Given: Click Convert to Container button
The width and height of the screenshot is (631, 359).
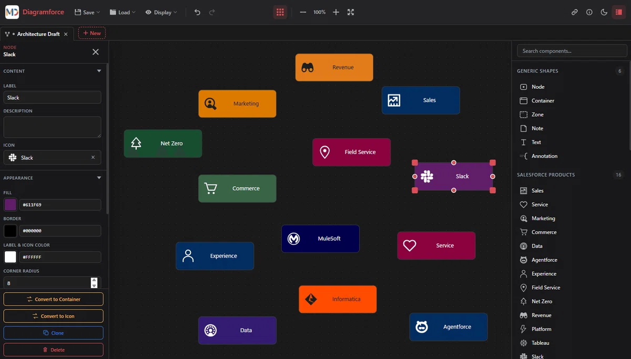Looking at the screenshot, I should pos(54,299).
